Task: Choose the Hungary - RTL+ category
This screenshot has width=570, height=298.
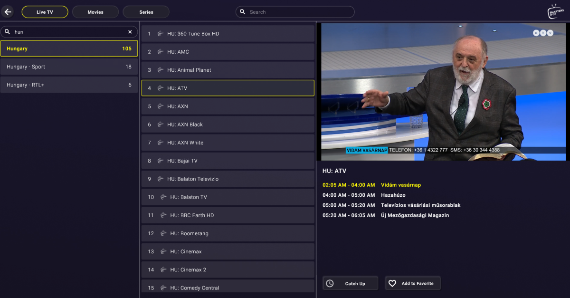Action: click(69, 85)
